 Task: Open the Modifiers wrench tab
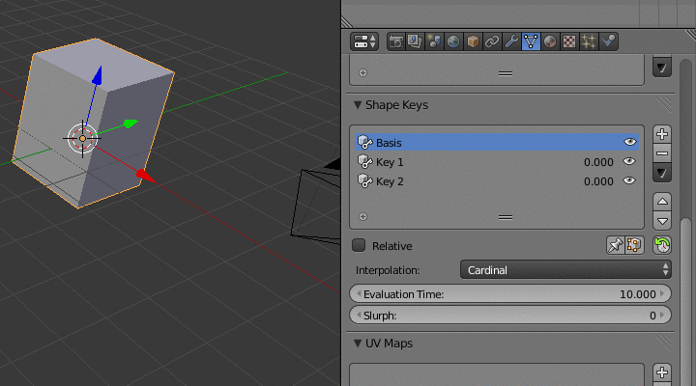click(x=511, y=41)
